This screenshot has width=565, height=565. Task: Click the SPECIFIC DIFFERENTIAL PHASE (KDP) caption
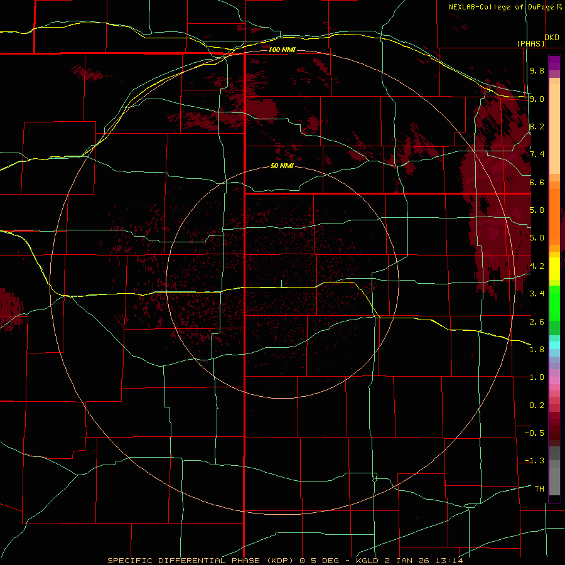point(201,561)
